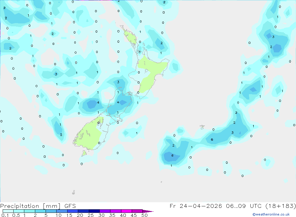Click the '0.5' legend label
The height and width of the screenshot is (217, 296).
click(16, 215)
